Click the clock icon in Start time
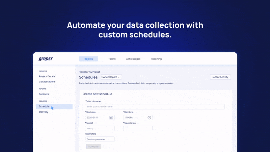 coord(149,118)
